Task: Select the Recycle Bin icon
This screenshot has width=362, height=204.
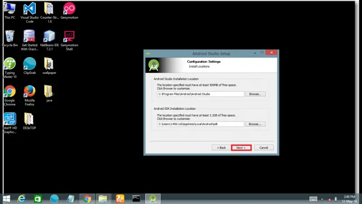Action: tap(10, 39)
